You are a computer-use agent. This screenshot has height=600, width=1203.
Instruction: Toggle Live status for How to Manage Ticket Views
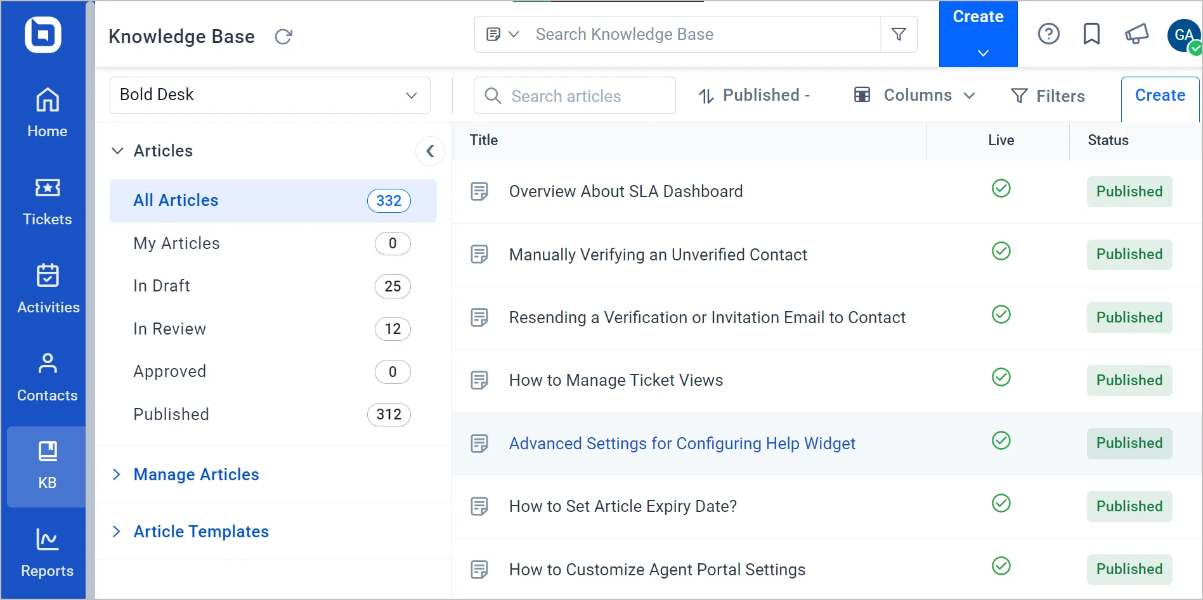pos(1001,377)
